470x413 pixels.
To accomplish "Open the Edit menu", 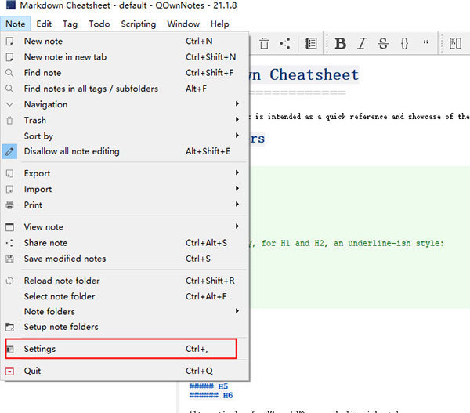I will coord(44,24).
